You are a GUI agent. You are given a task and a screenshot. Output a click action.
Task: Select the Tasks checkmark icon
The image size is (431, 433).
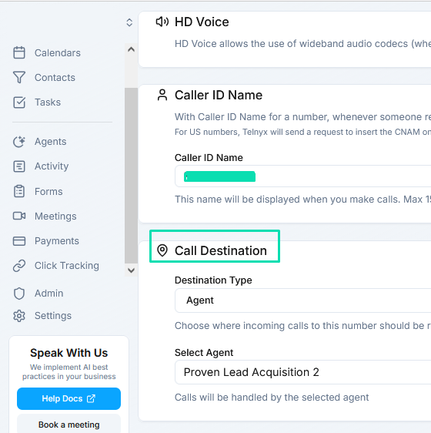click(x=19, y=102)
